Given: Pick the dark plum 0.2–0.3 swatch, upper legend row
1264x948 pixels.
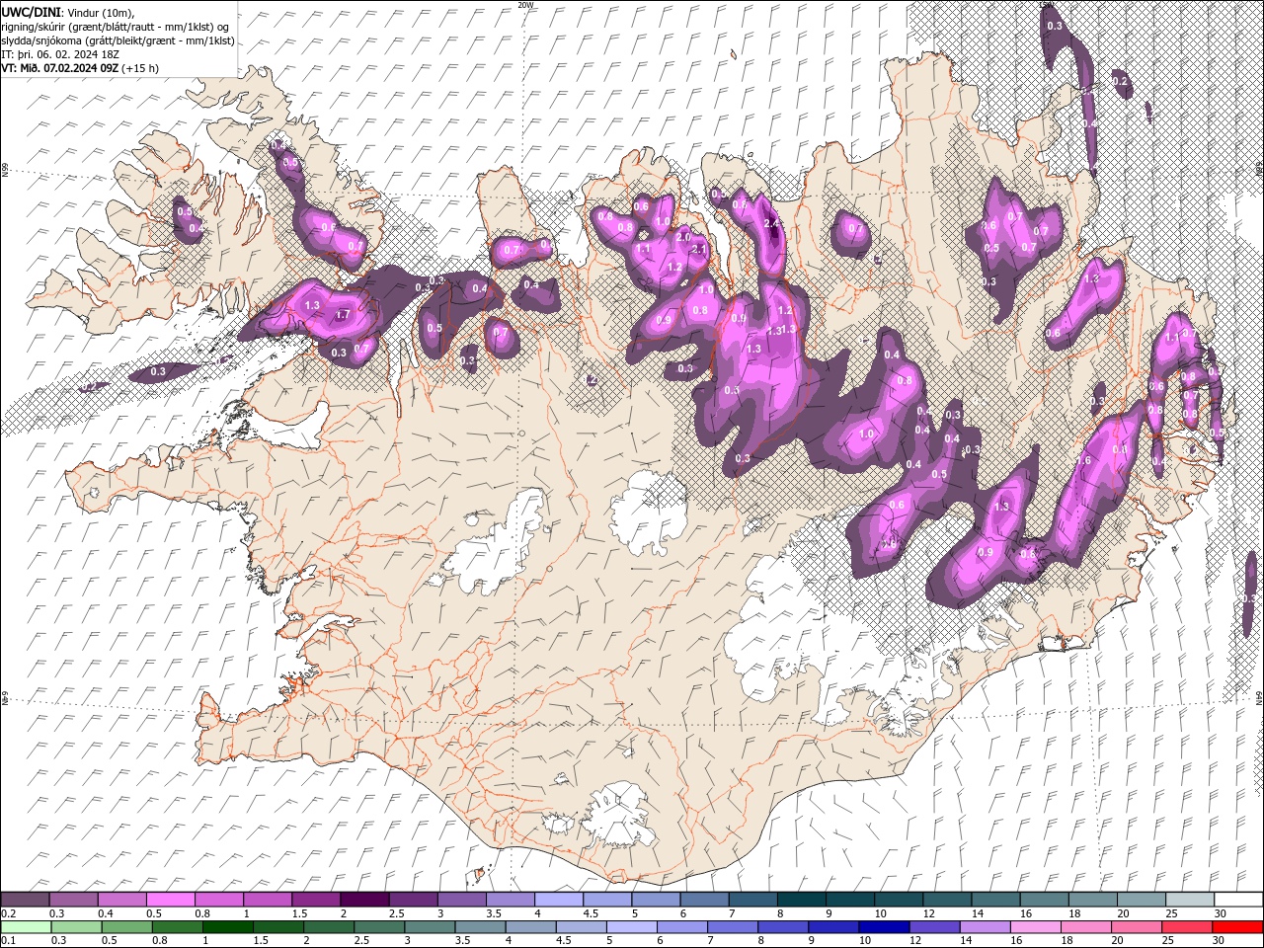Looking at the screenshot, I should tap(25, 900).
